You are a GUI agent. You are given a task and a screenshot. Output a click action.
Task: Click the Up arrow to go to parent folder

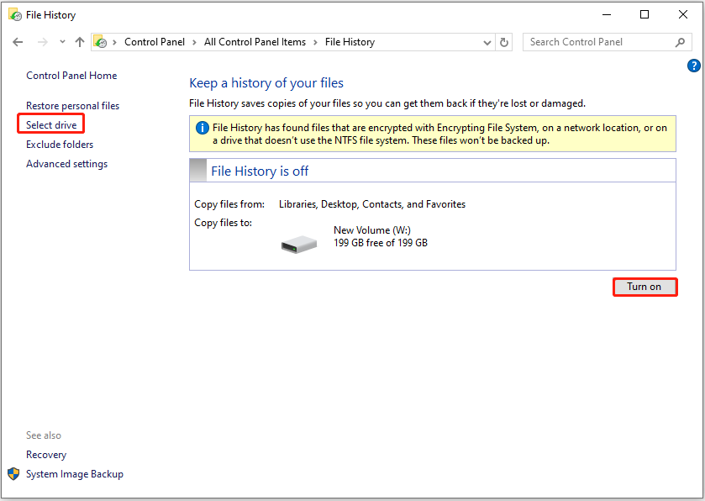[x=80, y=41]
